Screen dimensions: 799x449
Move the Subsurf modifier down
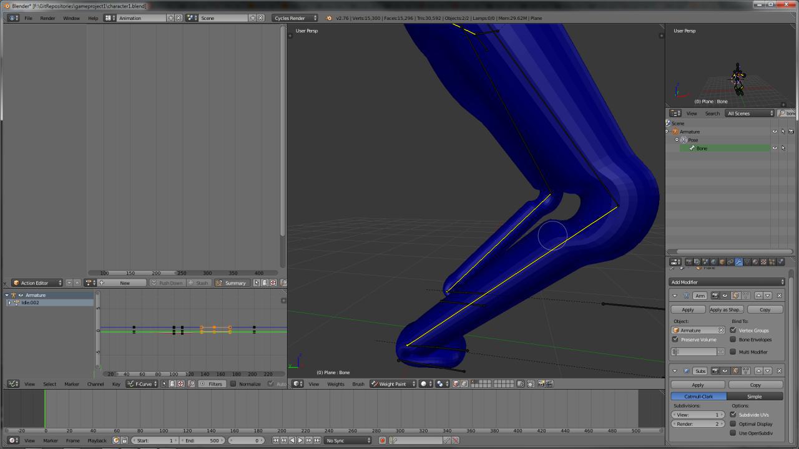click(x=768, y=370)
